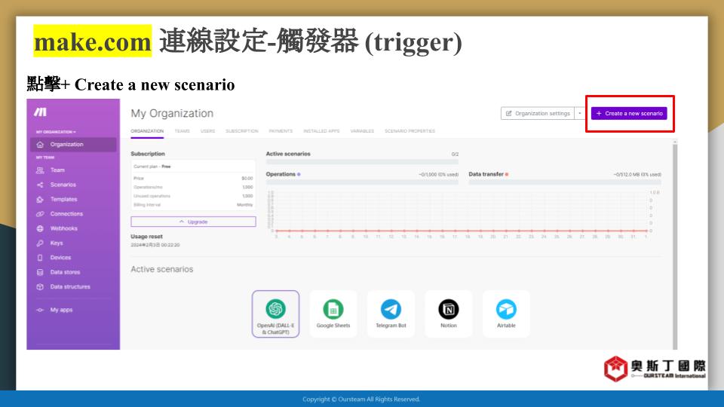Open the Connections sidebar label
This screenshot has height=407, width=724.
[x=66, y=213]
